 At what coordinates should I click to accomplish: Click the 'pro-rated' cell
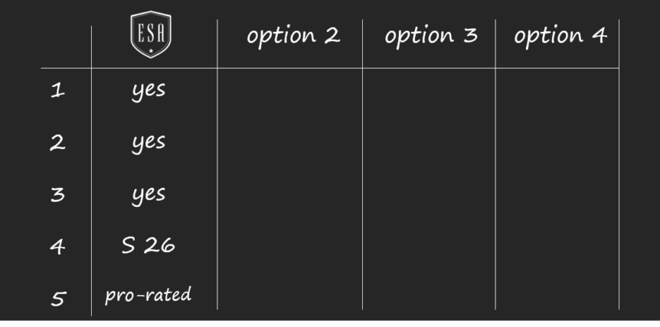tap(149, 295)
